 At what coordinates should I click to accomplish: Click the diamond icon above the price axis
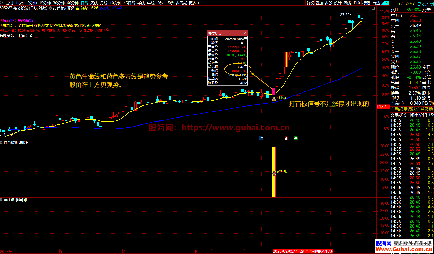pyautogui.click(x=369, y=8)
